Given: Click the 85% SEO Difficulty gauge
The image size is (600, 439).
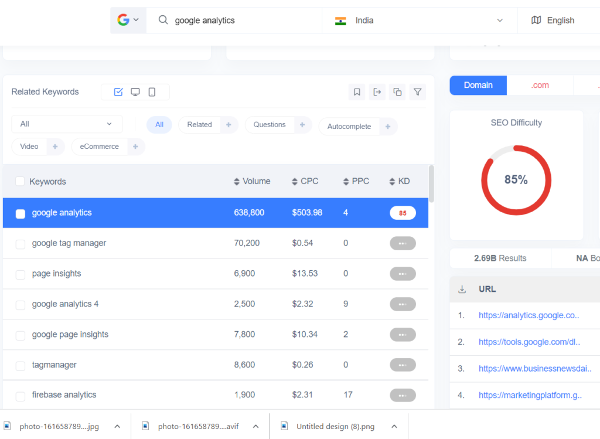Looking at the screenshot, I should point(516,180).
